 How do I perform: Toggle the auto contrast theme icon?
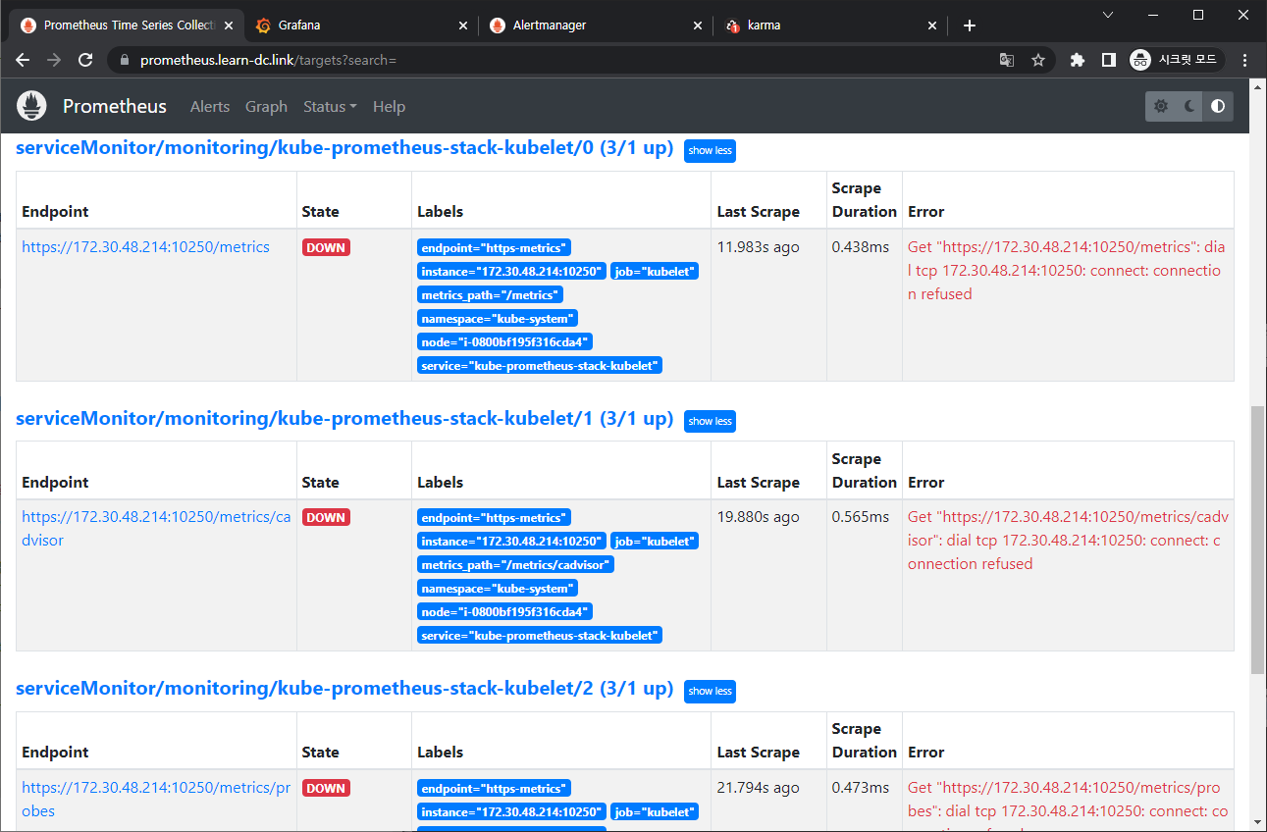tap(1218, 106)
